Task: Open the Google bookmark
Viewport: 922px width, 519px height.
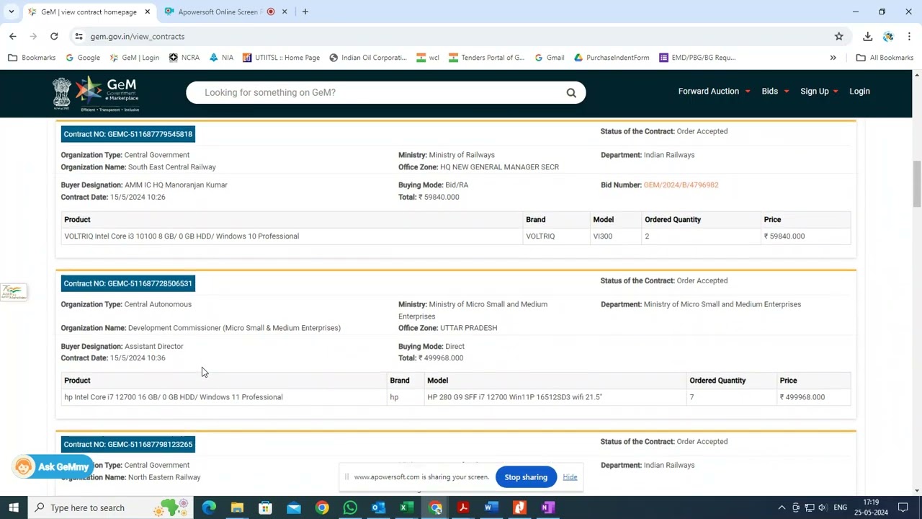Action: click(83, 58)
